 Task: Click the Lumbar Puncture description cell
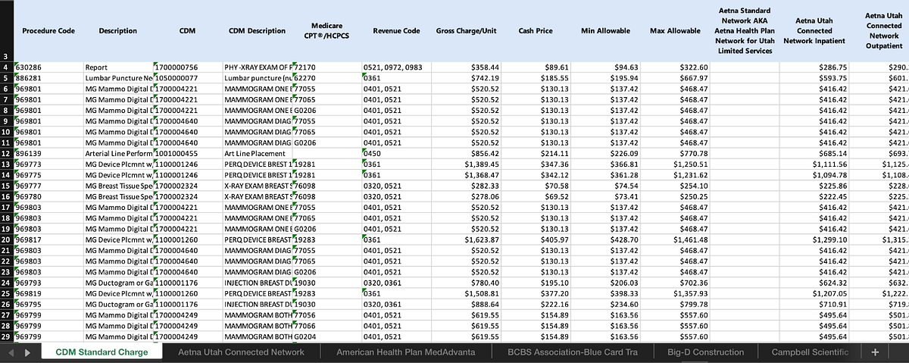tap(118, 77)
